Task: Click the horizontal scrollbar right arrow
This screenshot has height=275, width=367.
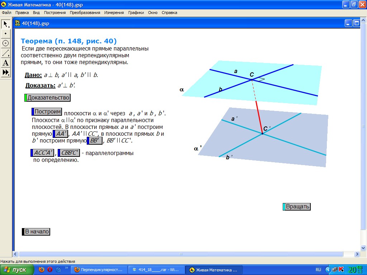Action: point(357,254)
